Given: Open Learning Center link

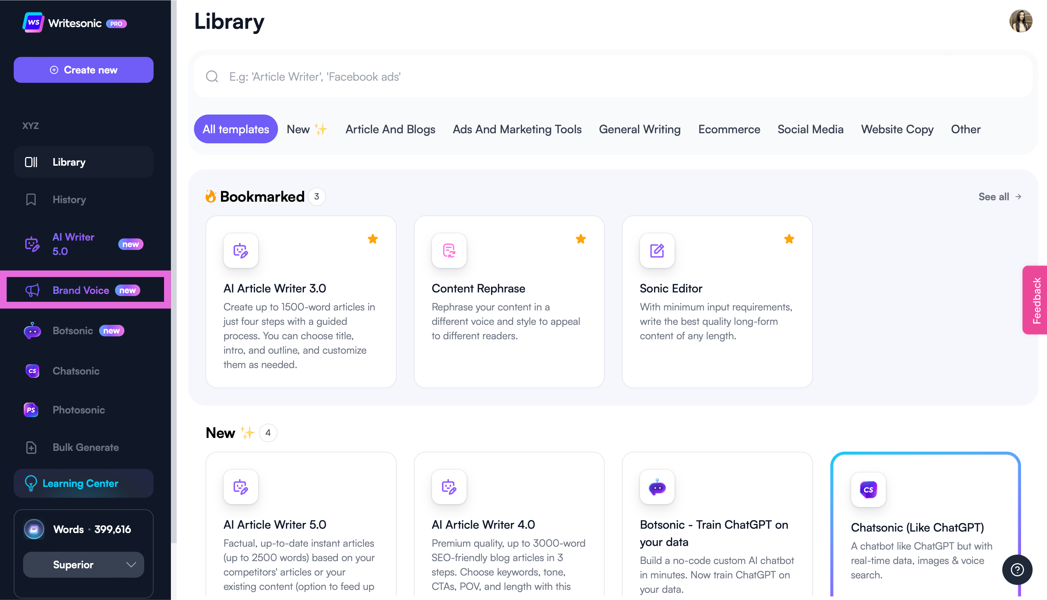Looking at the screenshot, I should coord(84,483).
